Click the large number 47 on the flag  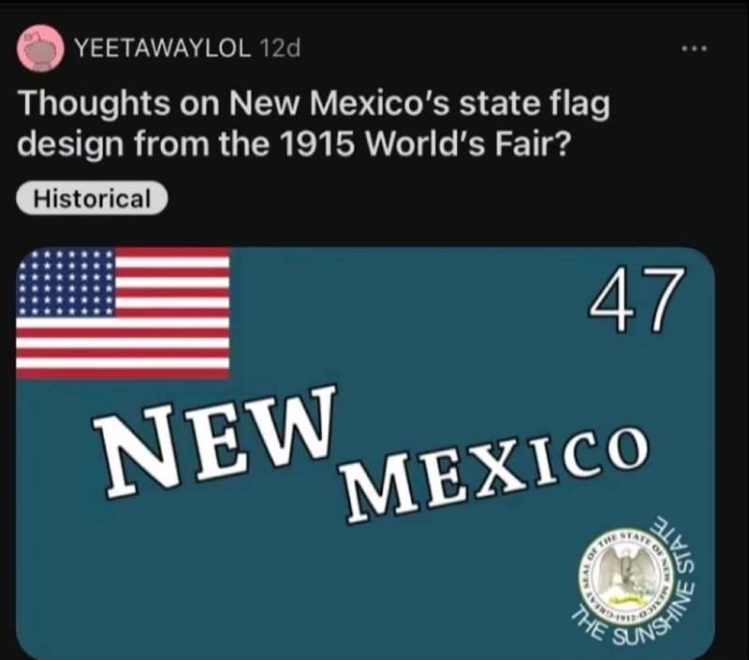[x=636, y=300]
